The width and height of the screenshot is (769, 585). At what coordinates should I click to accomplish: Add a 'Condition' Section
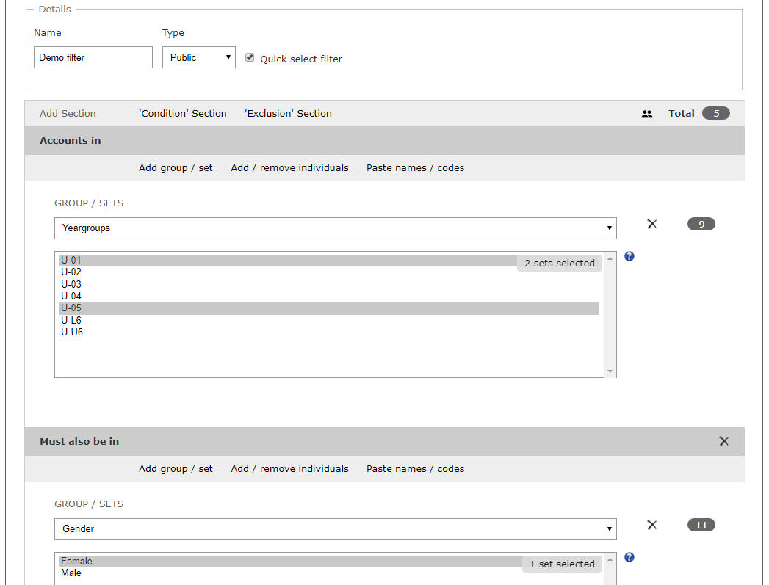coord(182,113)
